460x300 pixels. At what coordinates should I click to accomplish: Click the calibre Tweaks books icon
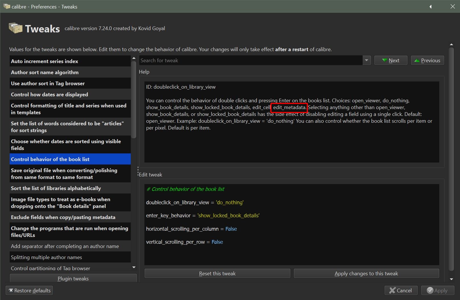click(x=16, y=28)
